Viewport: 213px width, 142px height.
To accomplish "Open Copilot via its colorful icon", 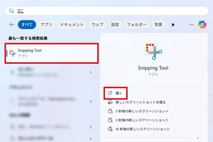I will point(202,25).
